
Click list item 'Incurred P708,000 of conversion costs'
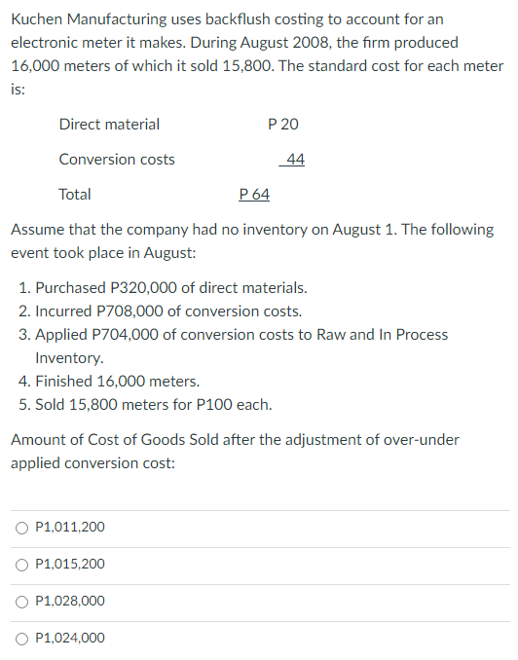coord(160,312)
